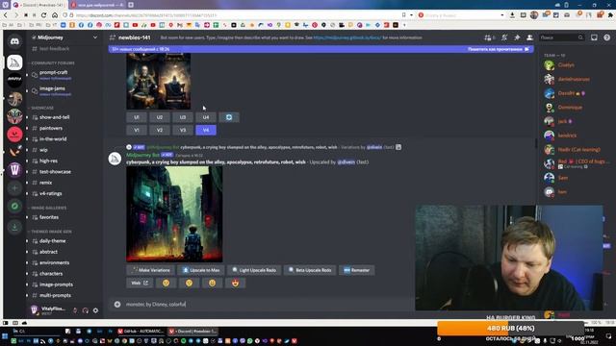Open the inbox icon in the header

click(594, 37)
